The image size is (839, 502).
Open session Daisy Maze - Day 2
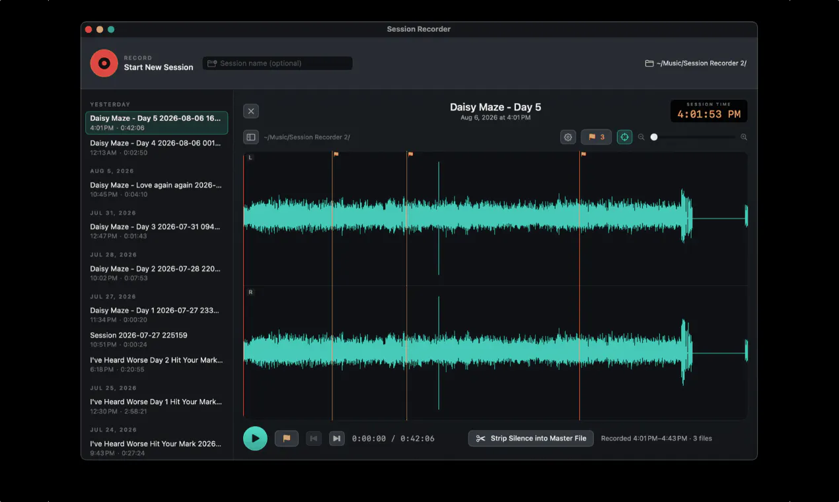tap(157, 273)
